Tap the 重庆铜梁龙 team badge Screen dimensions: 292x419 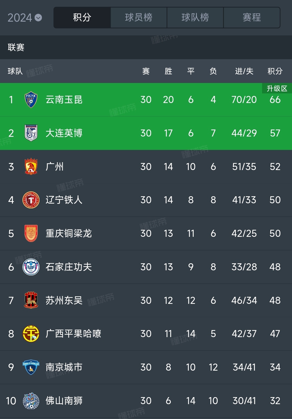[31, 233]
